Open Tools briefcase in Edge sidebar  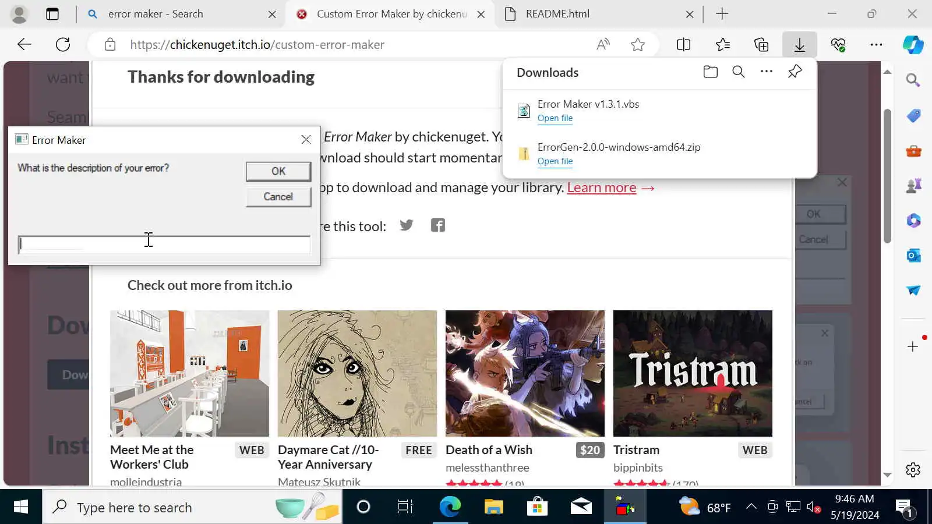(913, 151)
